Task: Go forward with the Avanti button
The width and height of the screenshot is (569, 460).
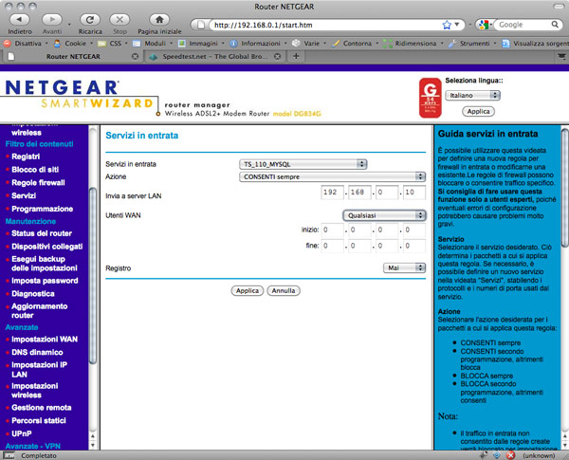Action: (52, 20)
